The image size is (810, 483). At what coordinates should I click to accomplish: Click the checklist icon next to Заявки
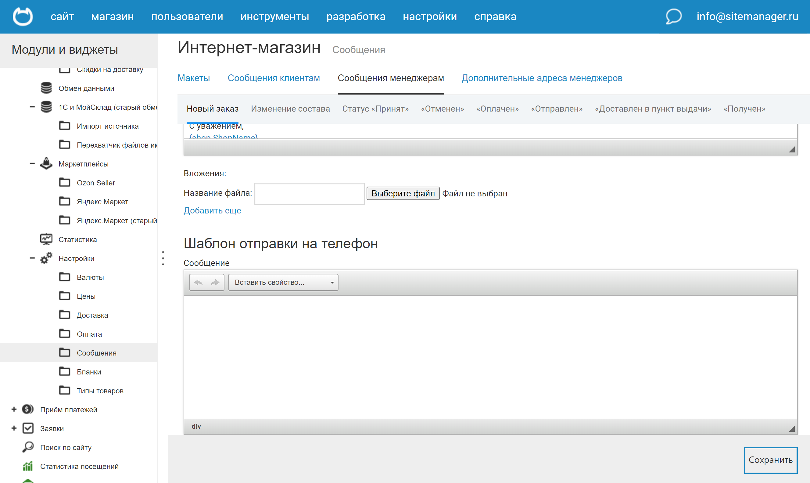point(27,428)
